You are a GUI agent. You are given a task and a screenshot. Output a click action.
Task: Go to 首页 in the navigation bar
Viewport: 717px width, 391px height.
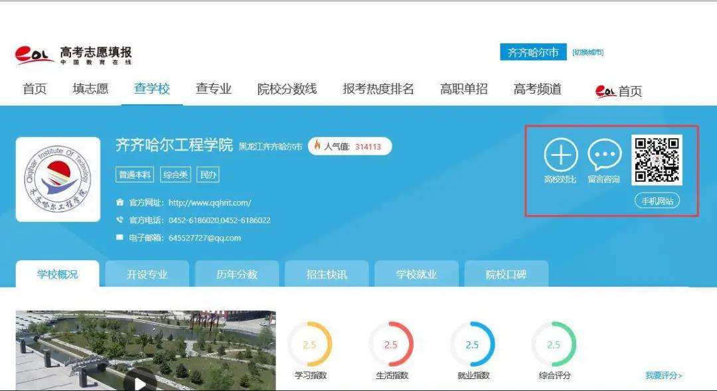(x=35, y=89)
